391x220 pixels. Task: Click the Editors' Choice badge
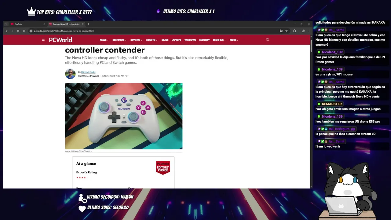pos(163,168)
